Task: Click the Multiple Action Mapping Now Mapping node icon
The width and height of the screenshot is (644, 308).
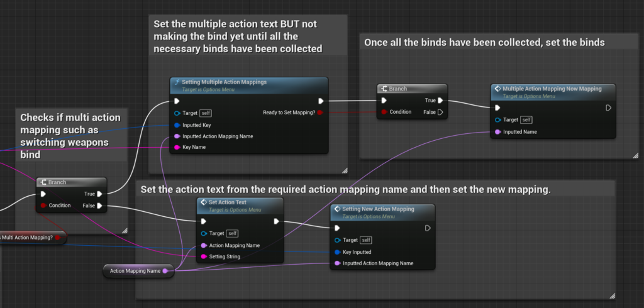Action: pos(497,89)
